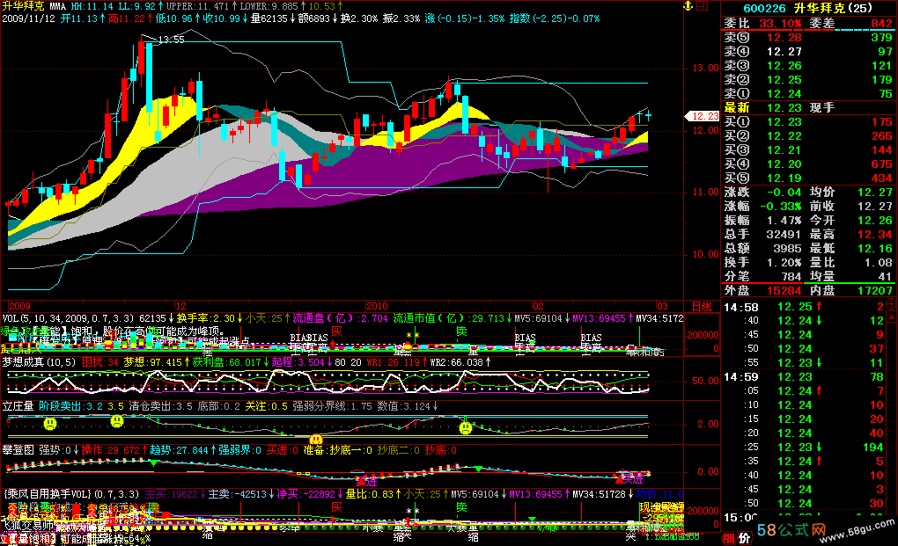Click the tick row with volume 194
This screenshot has width=898, height=546.
804,448
